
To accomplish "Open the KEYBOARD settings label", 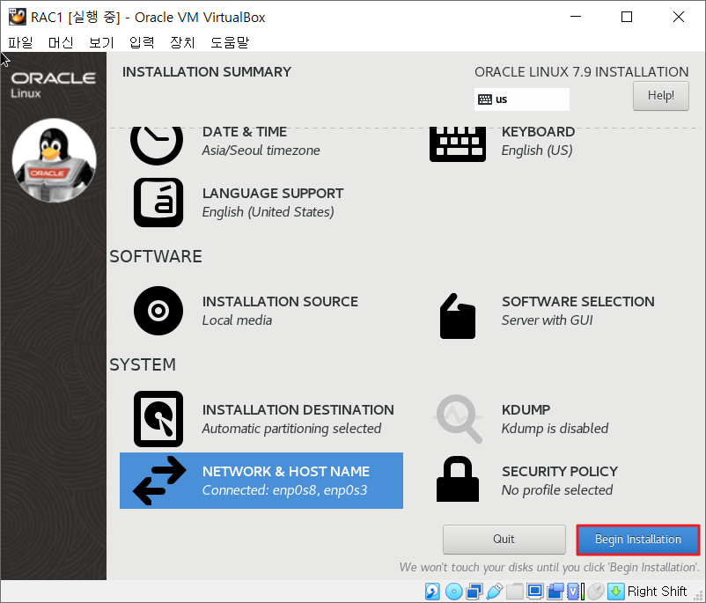I will click(x=538, y=131).
